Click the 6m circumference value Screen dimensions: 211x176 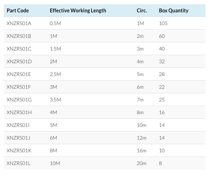click(140, 87)
